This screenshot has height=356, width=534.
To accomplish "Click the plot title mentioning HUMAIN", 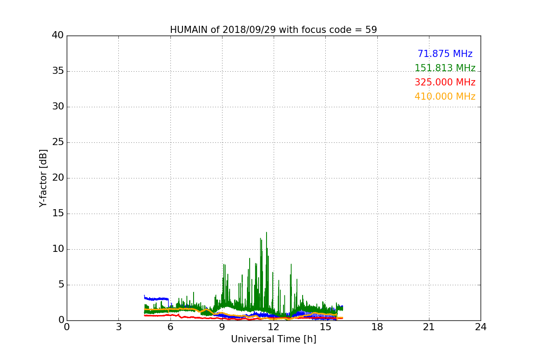I will click(x=273, y=30).
